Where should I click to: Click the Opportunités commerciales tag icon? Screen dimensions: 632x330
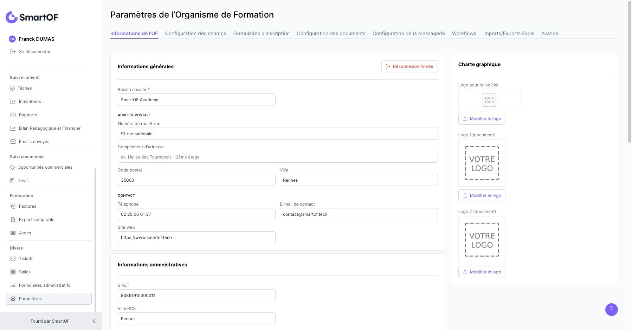pyautogui.click(x=12, y=167)
